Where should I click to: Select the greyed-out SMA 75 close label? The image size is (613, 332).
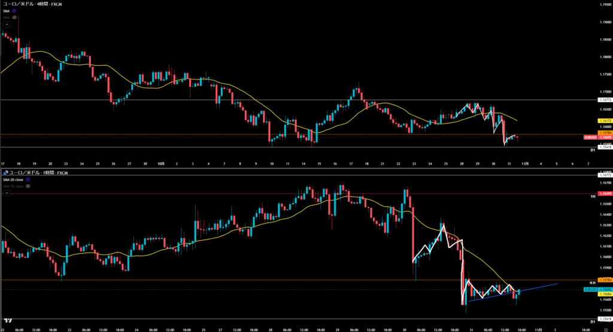pyautogui.click(x=12, y=186)
